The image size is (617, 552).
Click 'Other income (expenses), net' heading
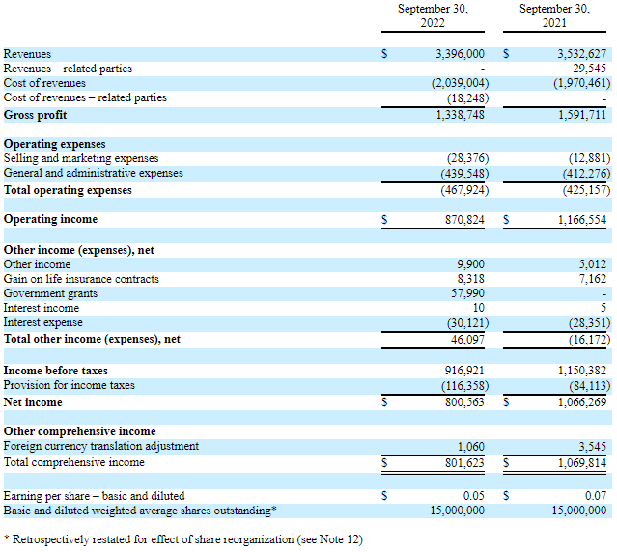point(79,251)
